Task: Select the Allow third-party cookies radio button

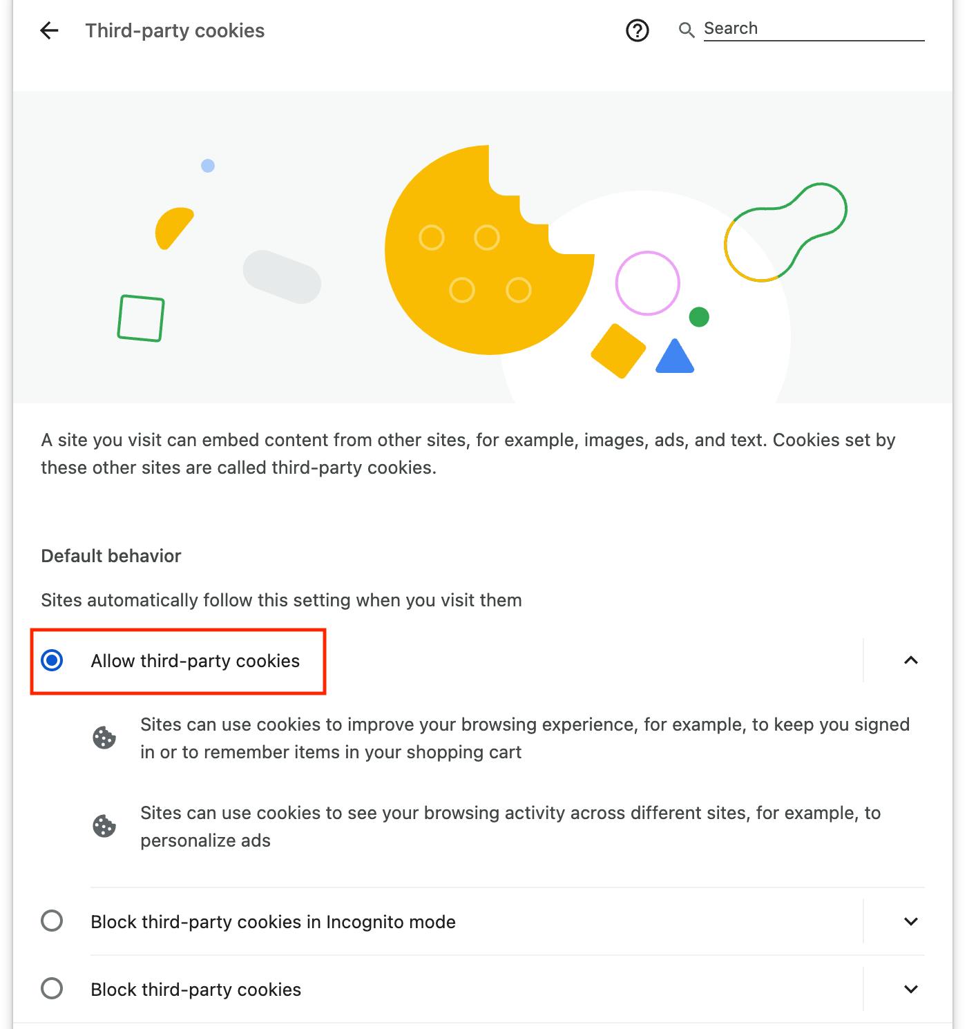Action: point(52,660)
